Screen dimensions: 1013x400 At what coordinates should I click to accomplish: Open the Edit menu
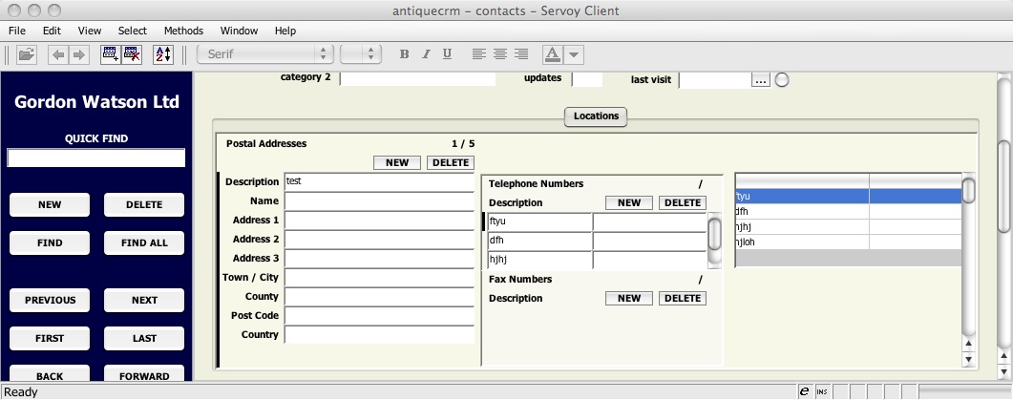coord(52,31)
